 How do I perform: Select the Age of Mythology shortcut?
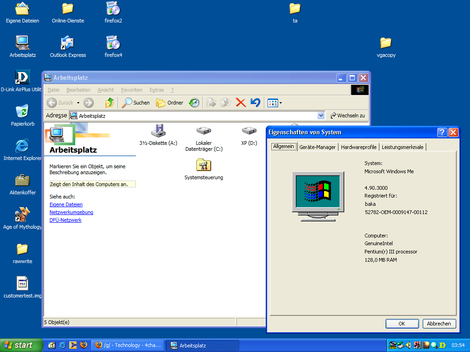click(x=22, y=219)
